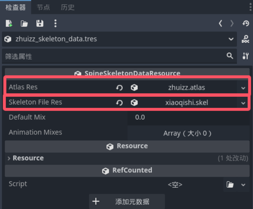Expand the Atlas Res dropdown arrow

(x=243, y=88)
